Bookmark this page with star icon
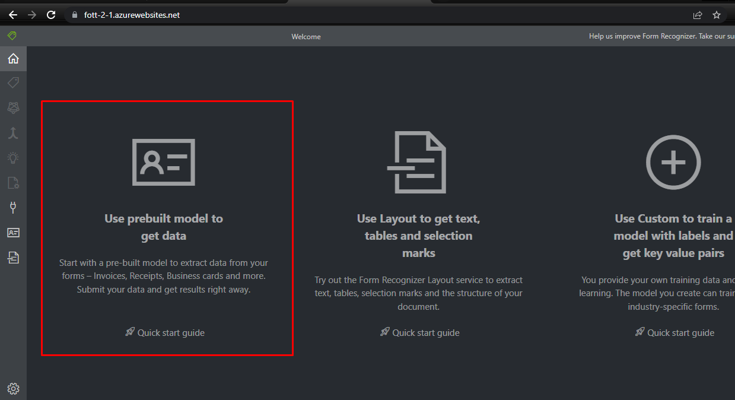This screenshot has width=735, height=400. pos(717,15)
